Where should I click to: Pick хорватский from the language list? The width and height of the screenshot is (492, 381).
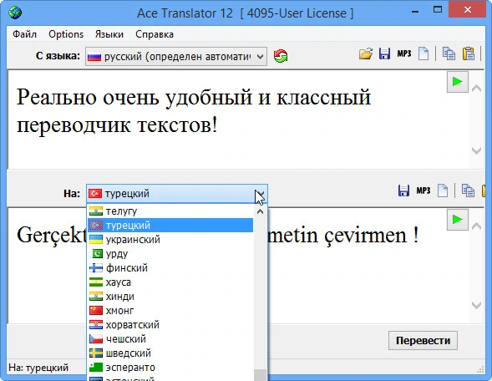(170, 324)
